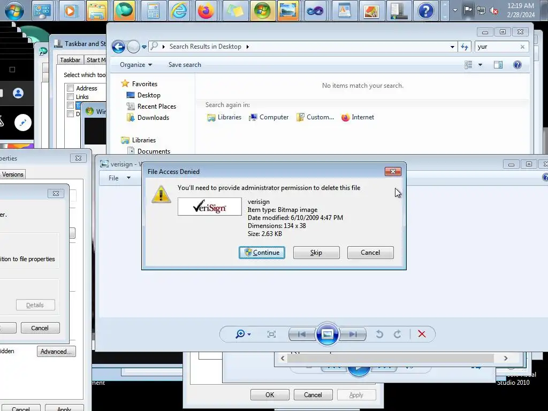Delete the photo with red X

pyautogui.click(x=422, y=334)
